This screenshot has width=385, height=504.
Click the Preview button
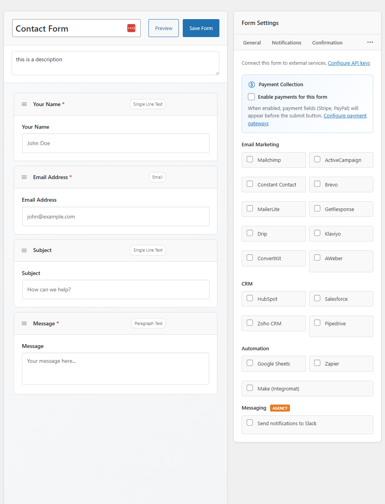coord(163,28)
